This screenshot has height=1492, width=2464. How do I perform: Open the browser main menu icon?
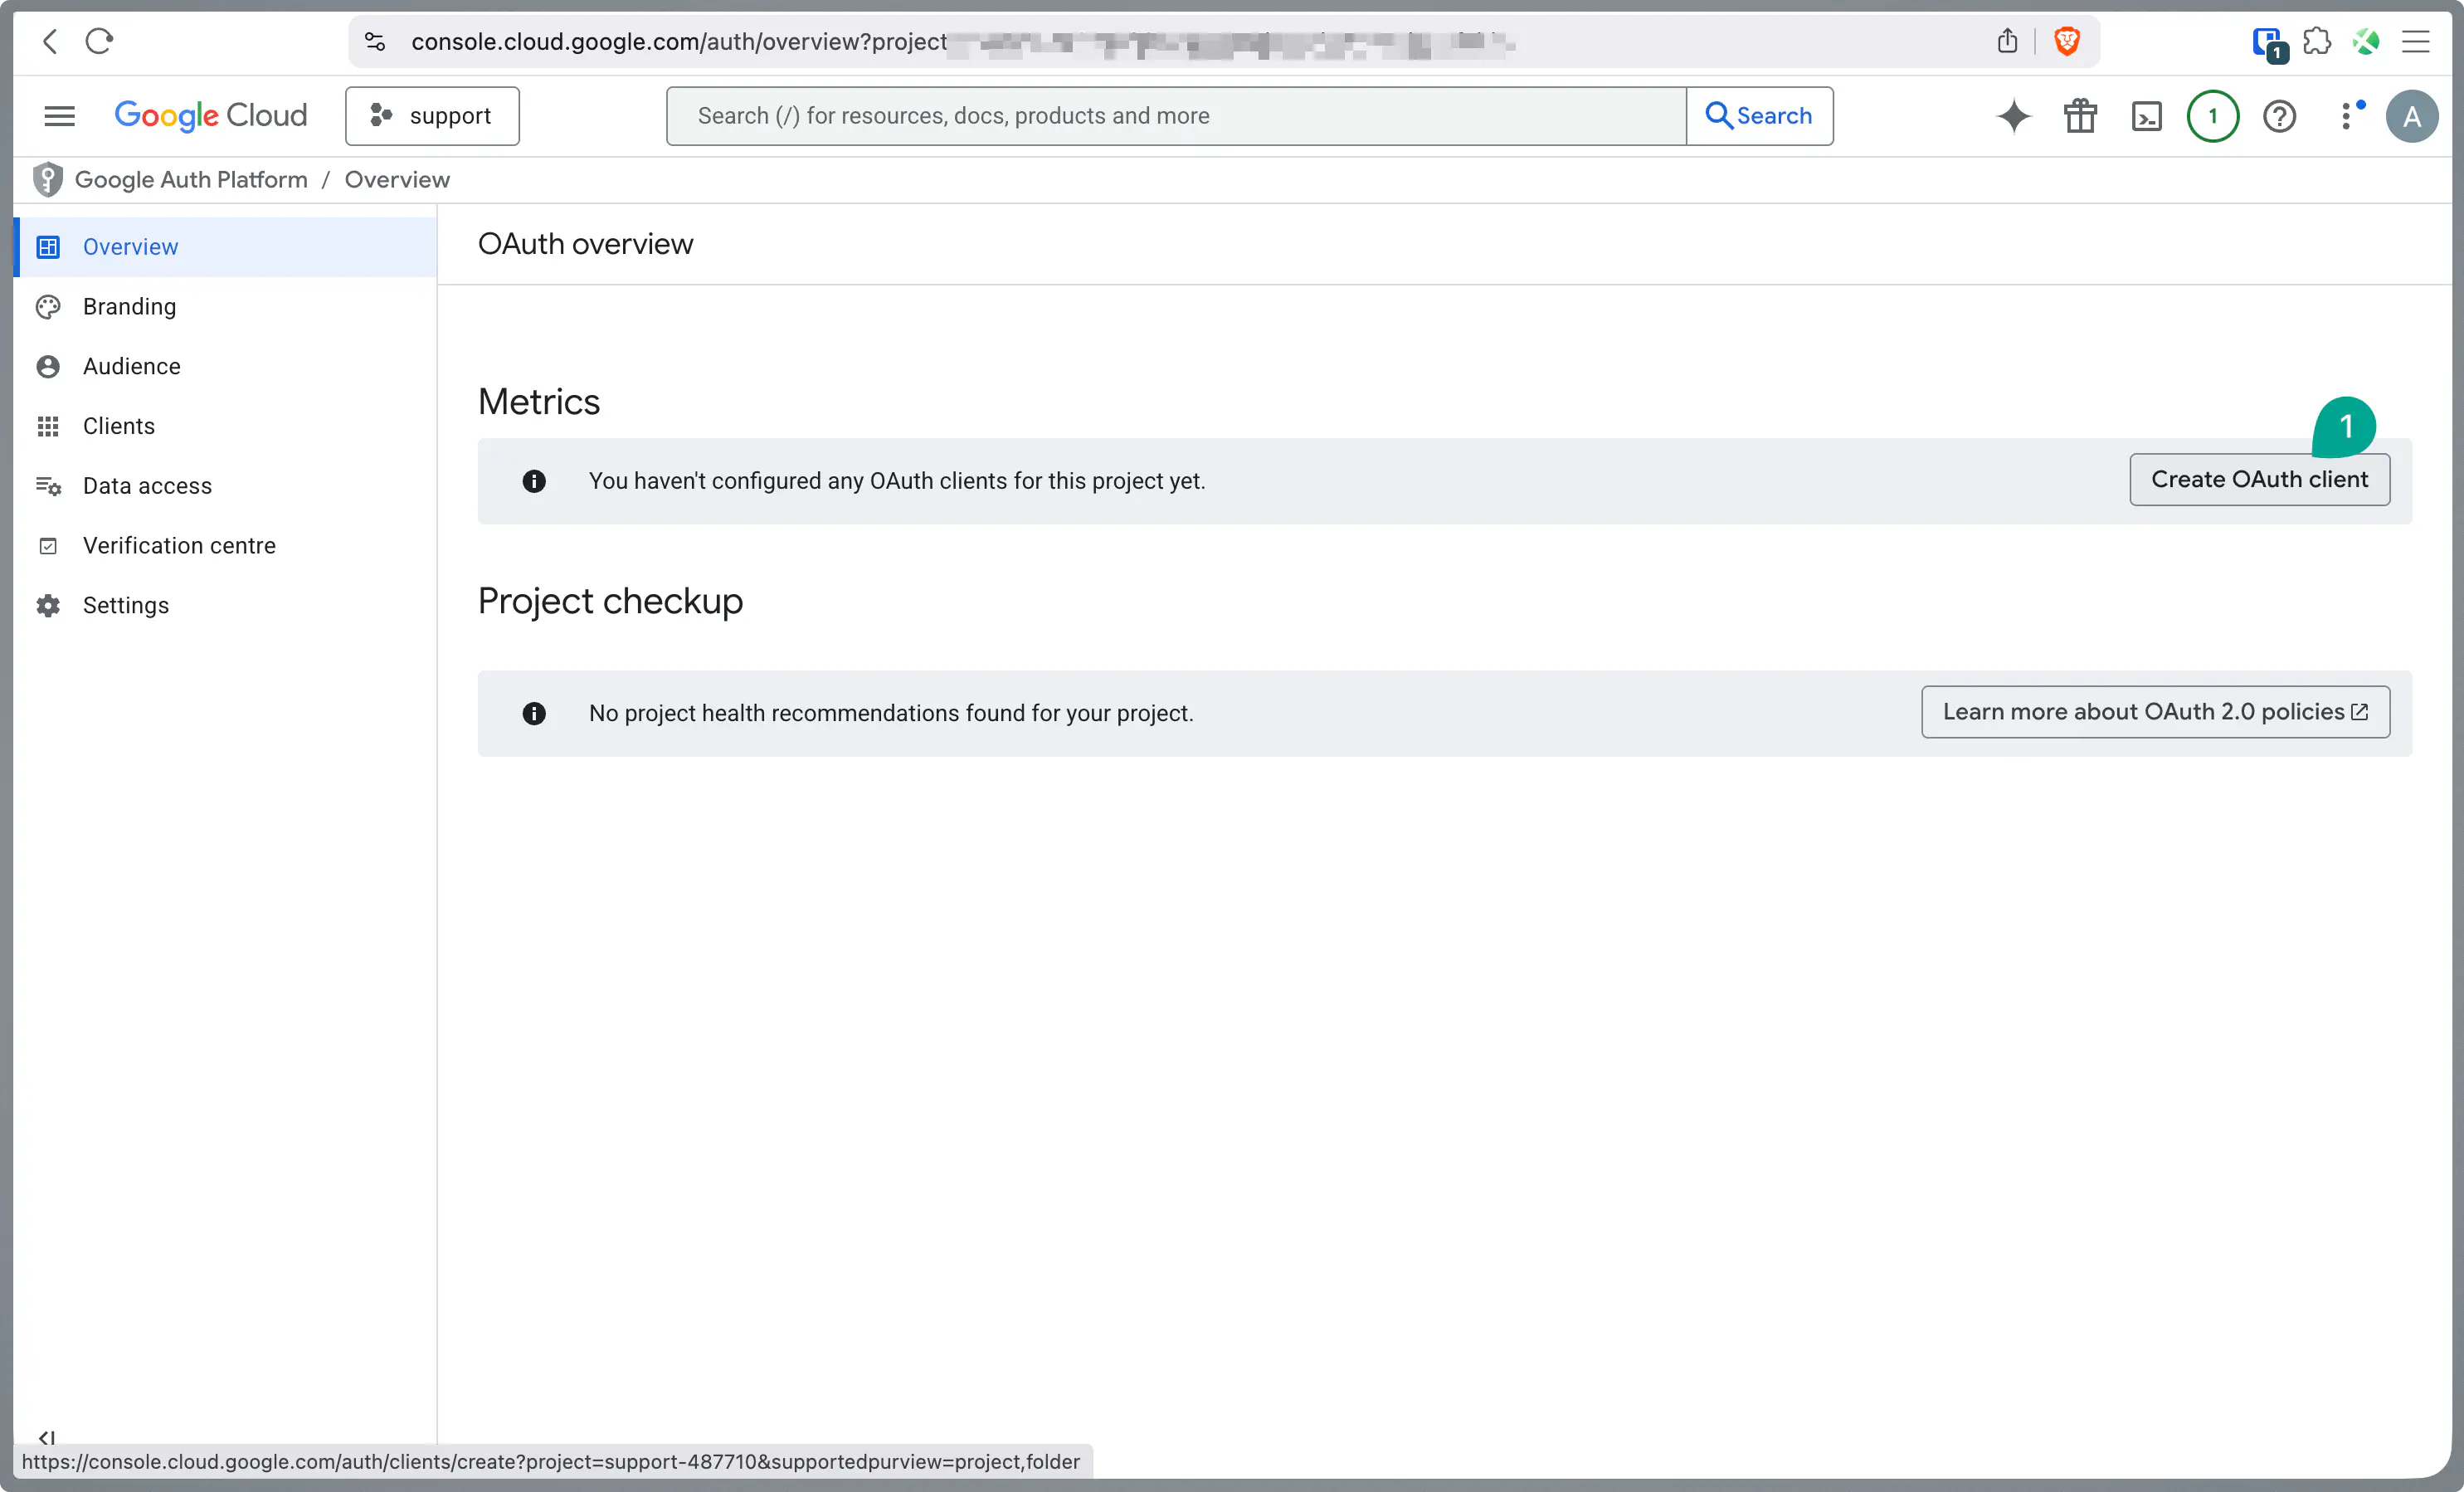pyautogui.click(x=2416, y=41)
